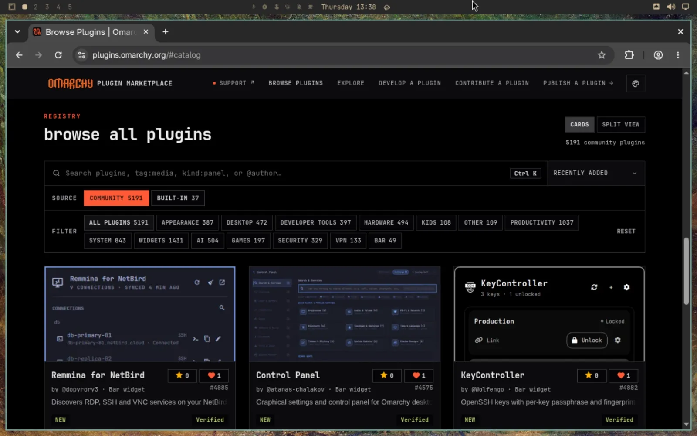The height and width of the screenshot is (436, 697).
Task: Go back with the browser back arrow
Action: (x=19, y=55)
